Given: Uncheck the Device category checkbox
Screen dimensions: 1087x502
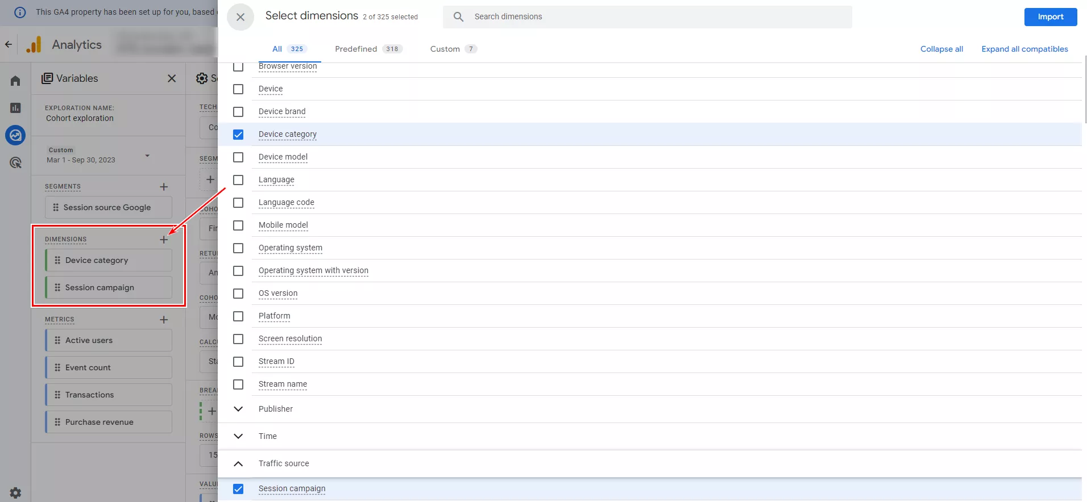Looking at the screenshot, I should 238,135.
